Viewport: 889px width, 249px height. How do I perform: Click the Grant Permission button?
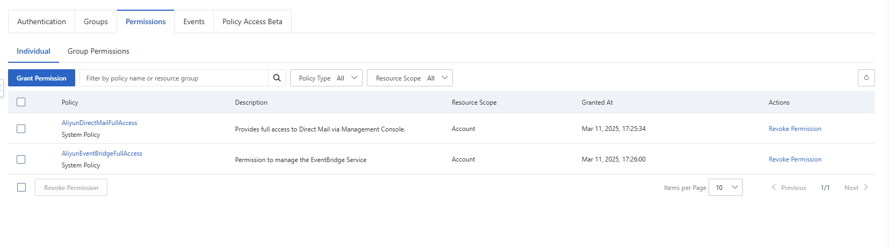(x=41, y=78)
